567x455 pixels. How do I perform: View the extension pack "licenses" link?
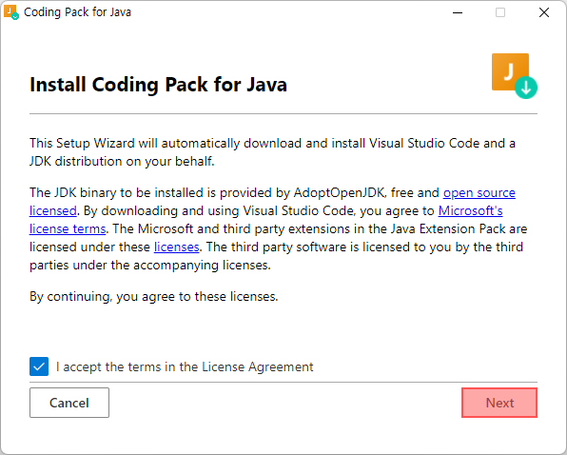(176, 247)
